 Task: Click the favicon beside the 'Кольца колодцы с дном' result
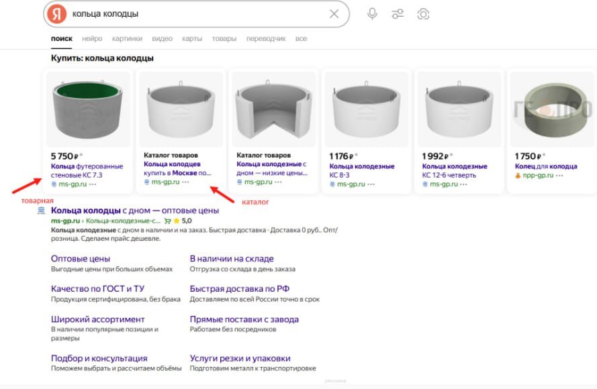[x=42, y=211]
